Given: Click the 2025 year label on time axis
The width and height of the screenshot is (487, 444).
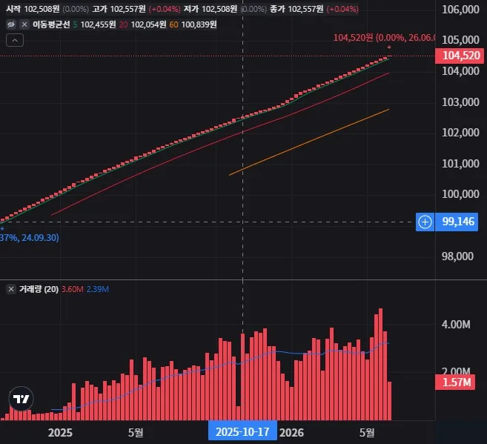Looking at the screenshot, I should click(x=60, y=433).
